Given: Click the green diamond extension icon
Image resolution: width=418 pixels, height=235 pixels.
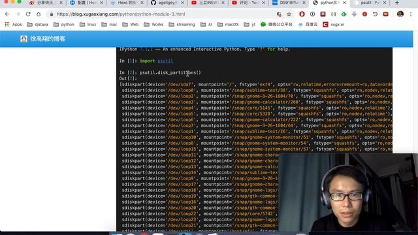Looking at the screenshot, I should click(344, 14).
